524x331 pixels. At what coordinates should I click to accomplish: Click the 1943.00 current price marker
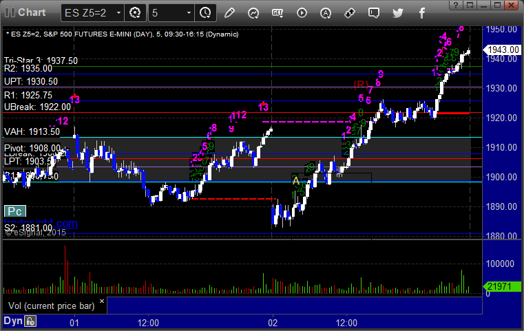502,50
